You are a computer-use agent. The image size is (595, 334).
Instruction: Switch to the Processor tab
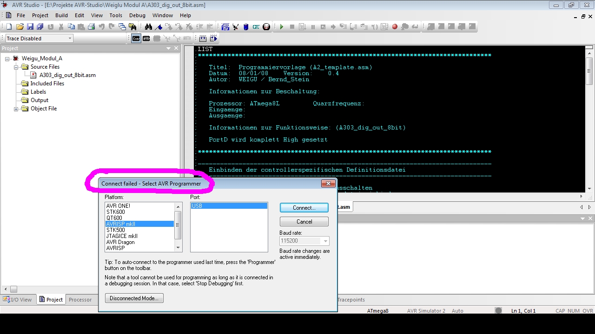coord(80,300)
